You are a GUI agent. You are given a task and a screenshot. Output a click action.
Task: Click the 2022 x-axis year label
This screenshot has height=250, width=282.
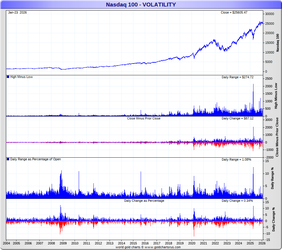(215, 243)
